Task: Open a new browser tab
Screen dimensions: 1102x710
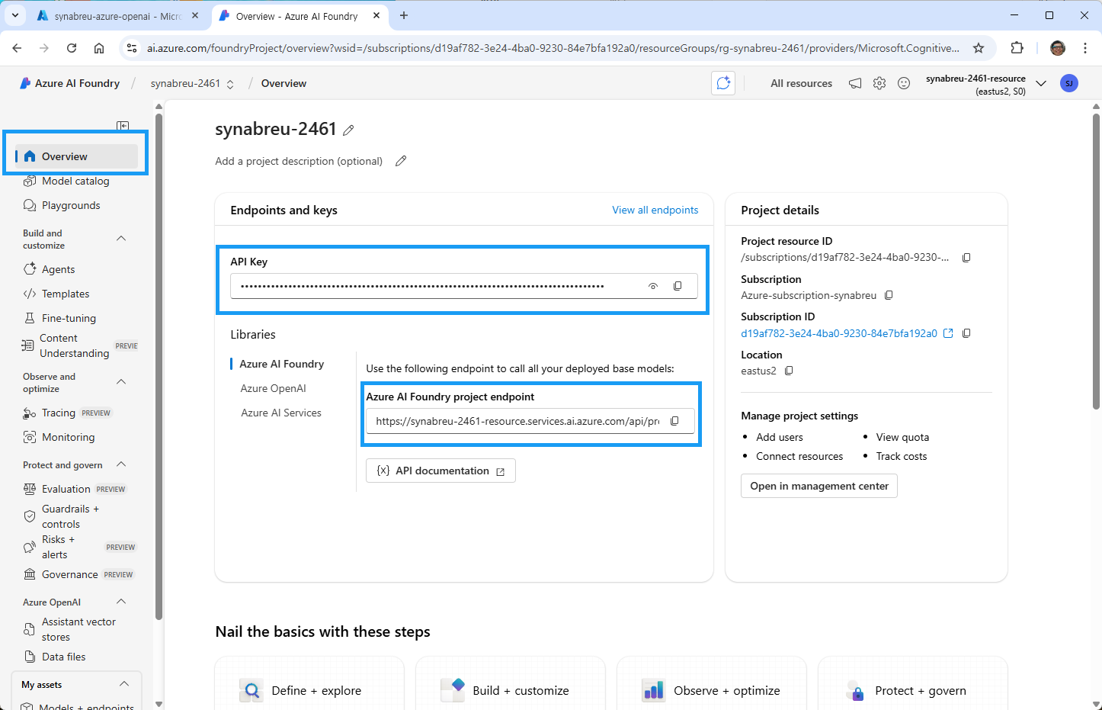Action: click(404, 15)
